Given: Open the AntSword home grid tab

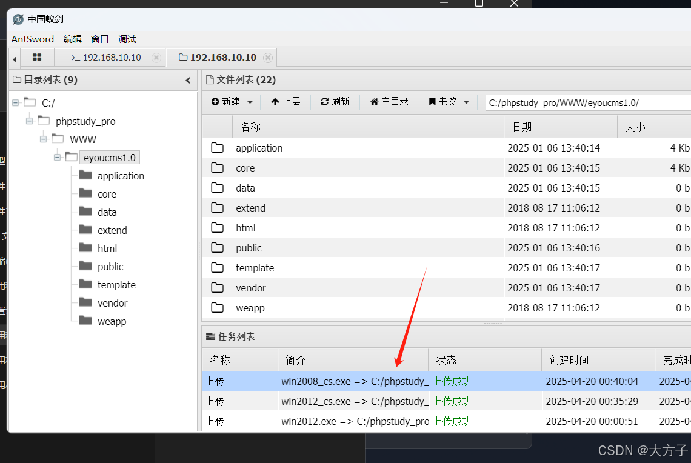Looking at the screenshot, I should [37, 58].
